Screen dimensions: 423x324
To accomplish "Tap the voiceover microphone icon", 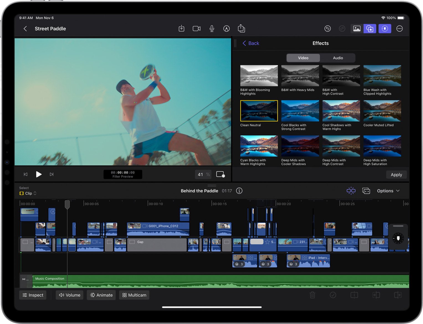I will [x=212, y=29].
